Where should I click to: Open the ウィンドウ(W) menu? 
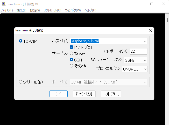tap(73, 10)
